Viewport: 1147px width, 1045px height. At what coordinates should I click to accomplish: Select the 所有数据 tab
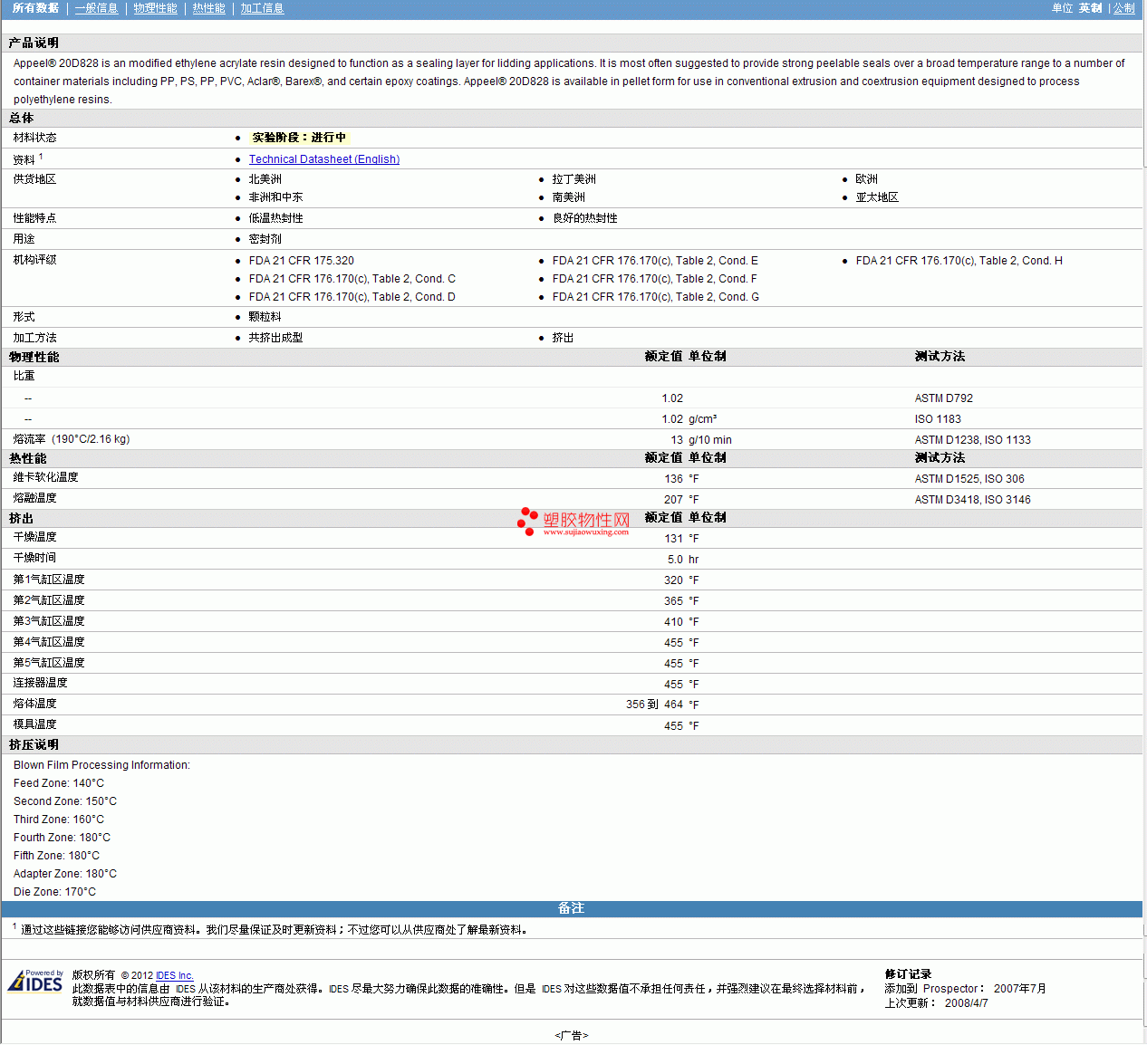(x=35, y=8)
